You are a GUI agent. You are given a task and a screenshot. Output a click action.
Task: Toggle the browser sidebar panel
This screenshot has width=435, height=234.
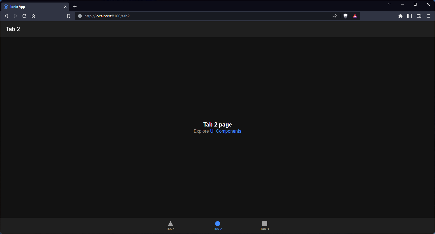(x=409, y=16)
